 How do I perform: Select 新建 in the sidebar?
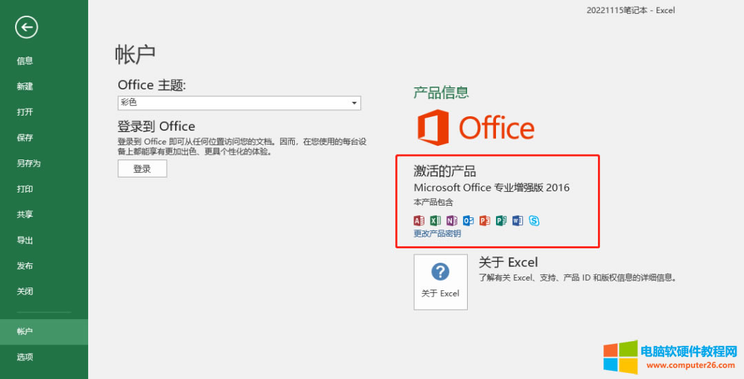tap(25, 86)
